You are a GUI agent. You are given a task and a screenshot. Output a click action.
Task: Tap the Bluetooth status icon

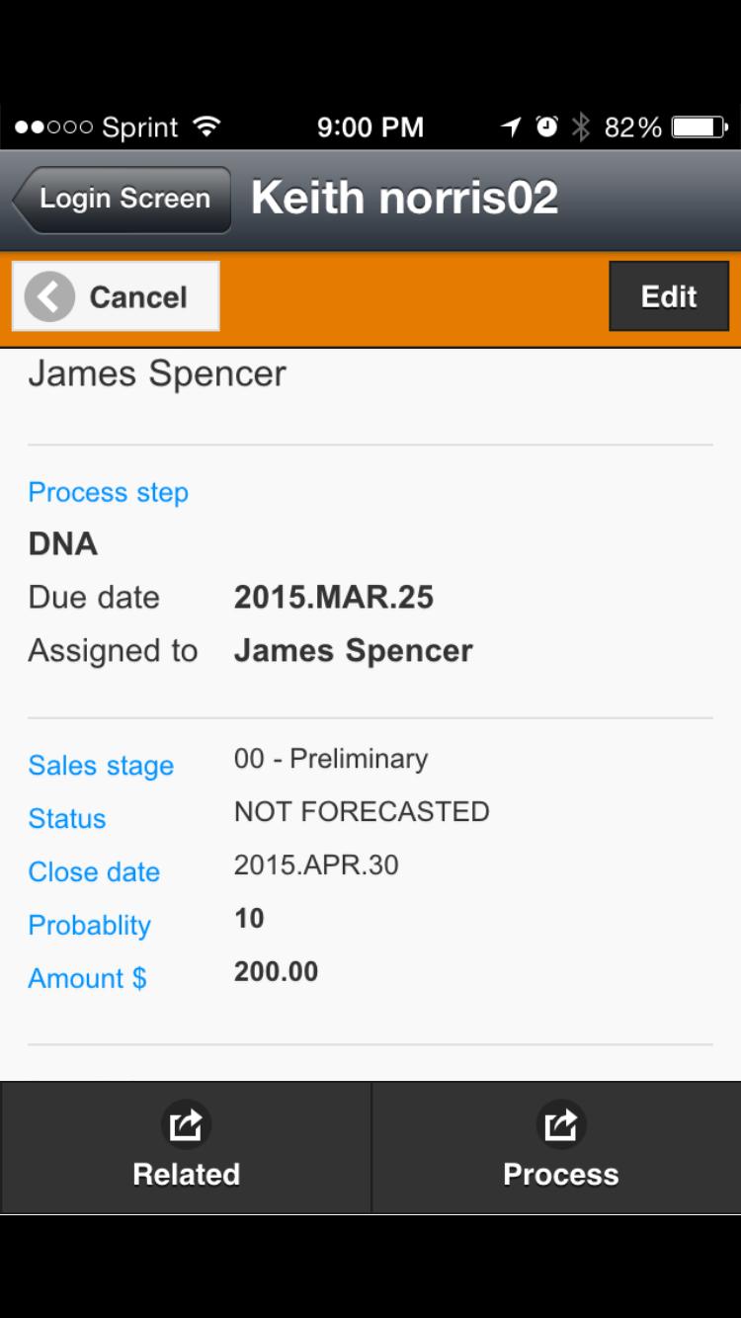[581, 126]
